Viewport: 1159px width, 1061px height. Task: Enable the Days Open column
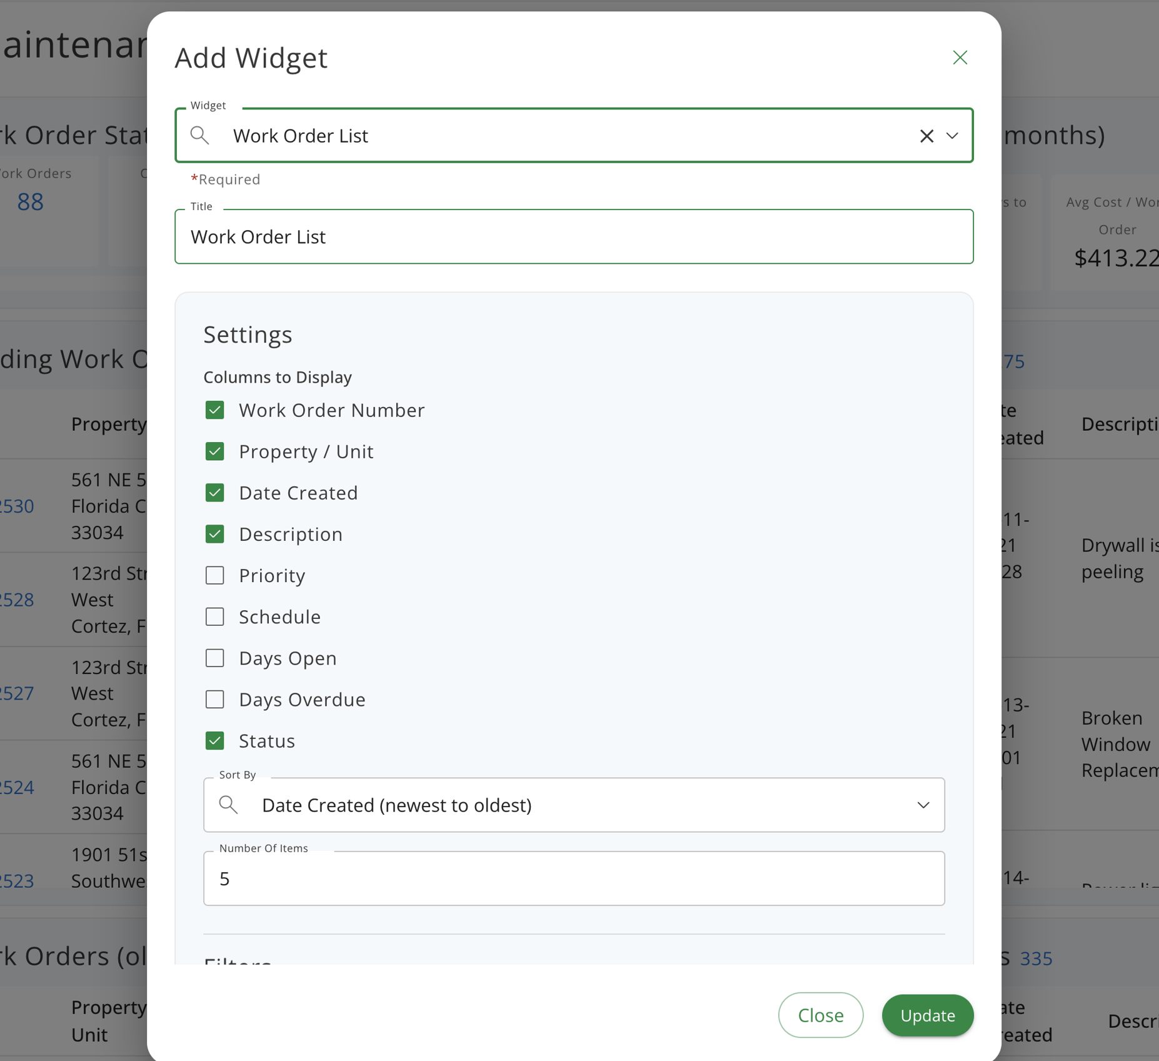[x=214, y=658]
